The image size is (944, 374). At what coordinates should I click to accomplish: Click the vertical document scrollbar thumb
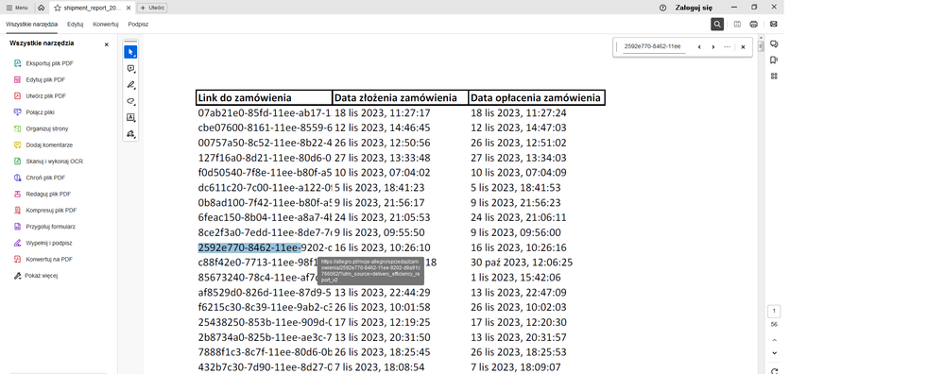click(761, 46)
